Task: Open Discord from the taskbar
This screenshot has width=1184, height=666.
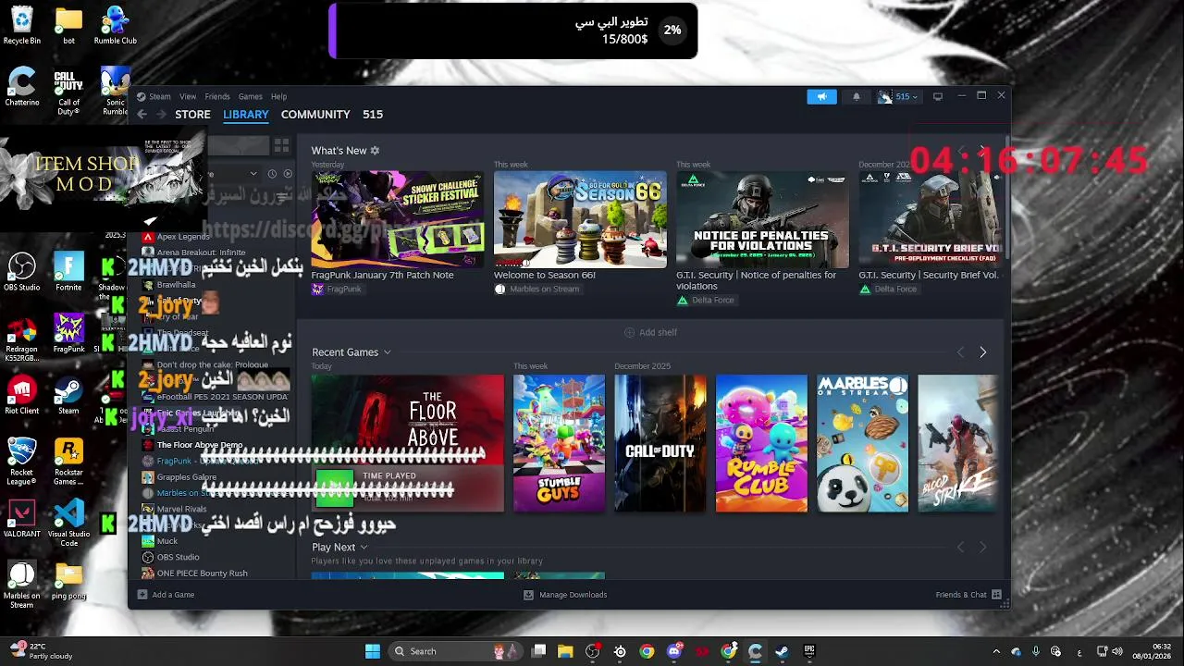Action: (x=674, y=651)
